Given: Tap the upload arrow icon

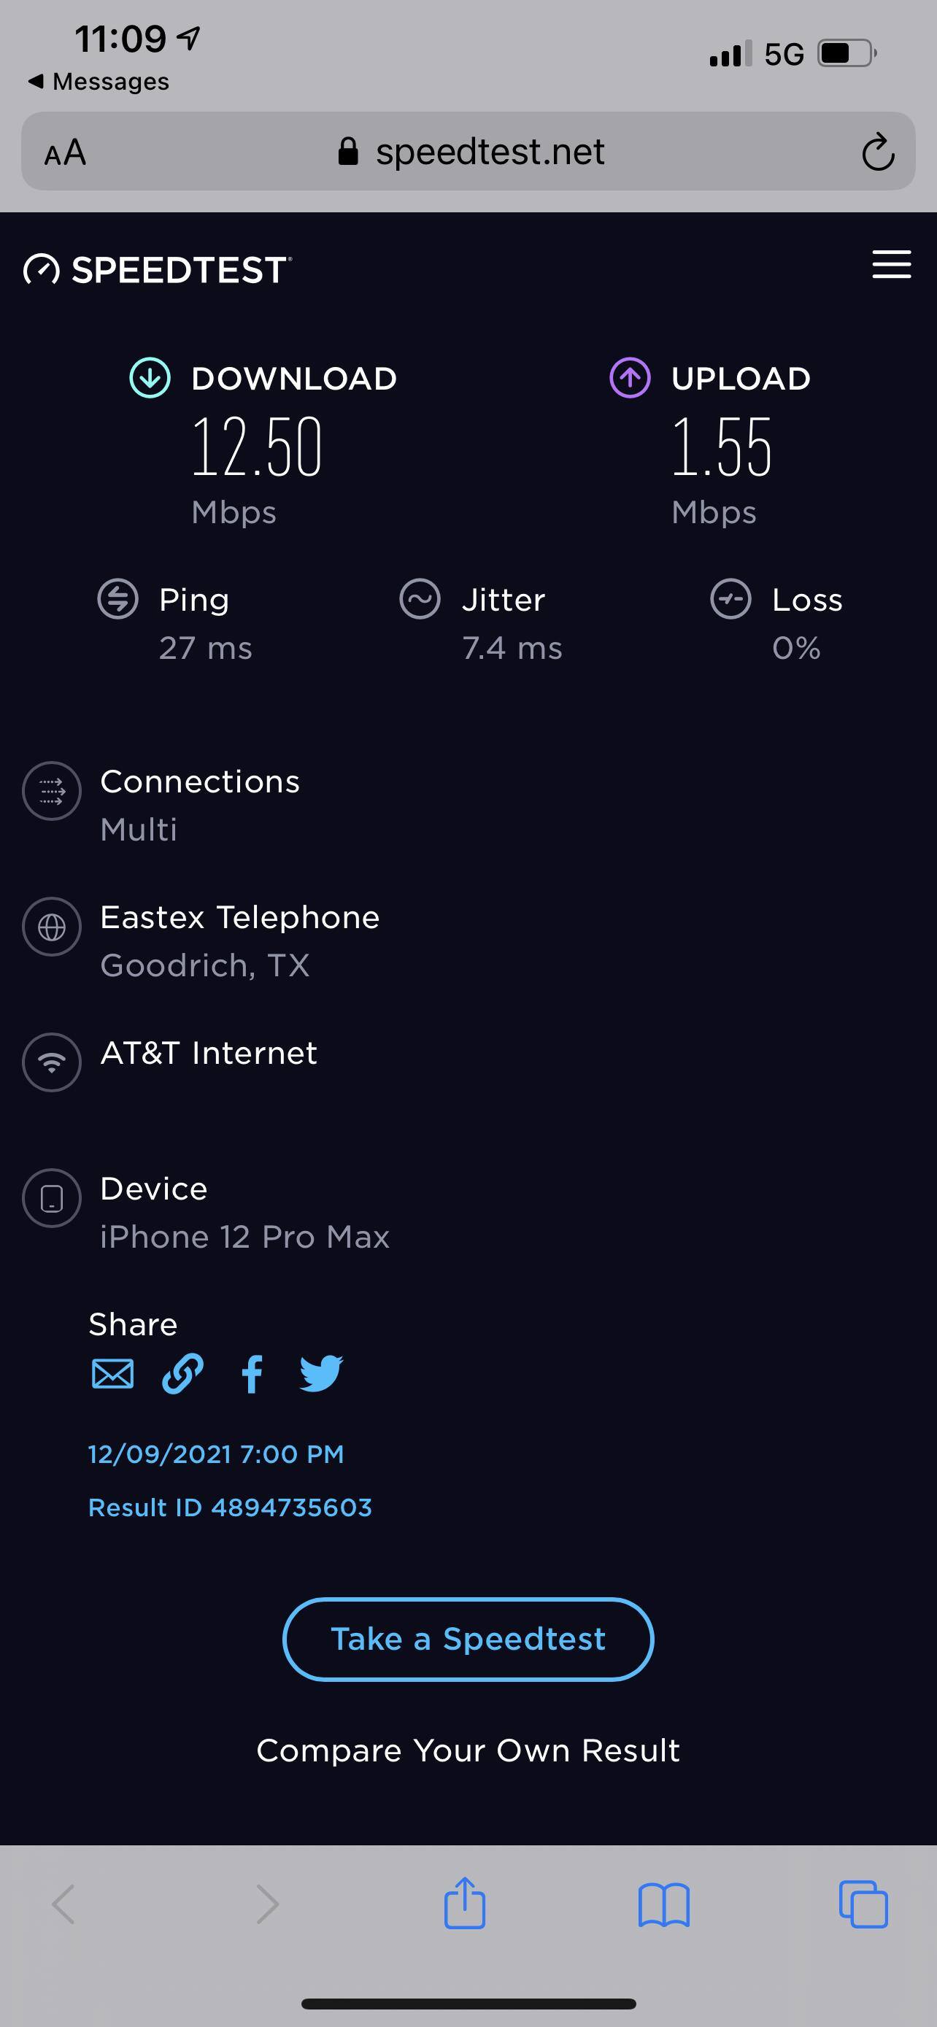Looking at the screenshot, I should 631,378.
